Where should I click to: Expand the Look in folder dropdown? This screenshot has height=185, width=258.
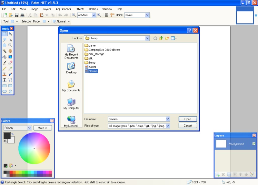[147, 38]
